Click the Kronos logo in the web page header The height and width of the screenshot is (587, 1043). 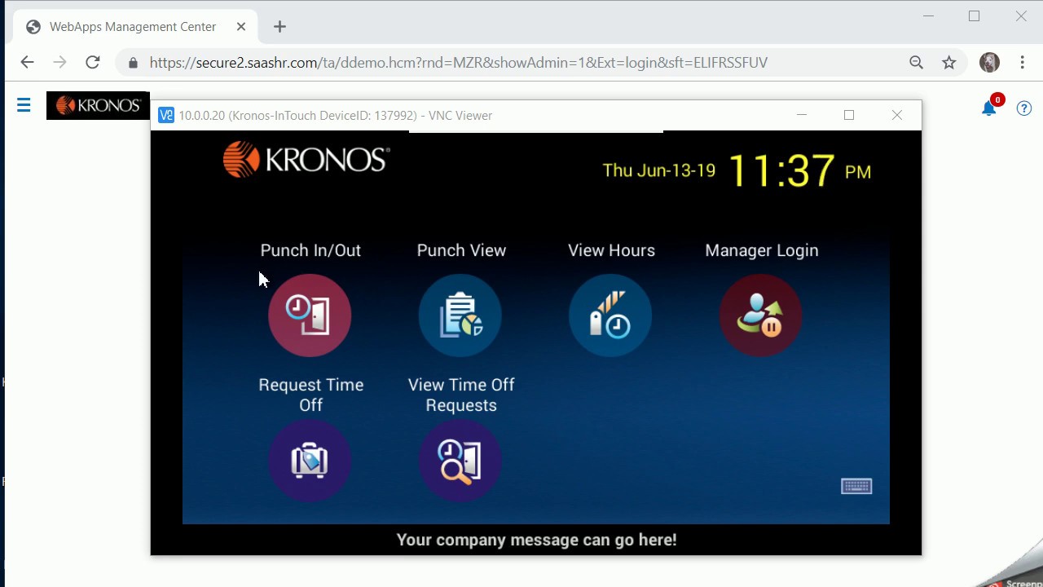pos(98,105)
